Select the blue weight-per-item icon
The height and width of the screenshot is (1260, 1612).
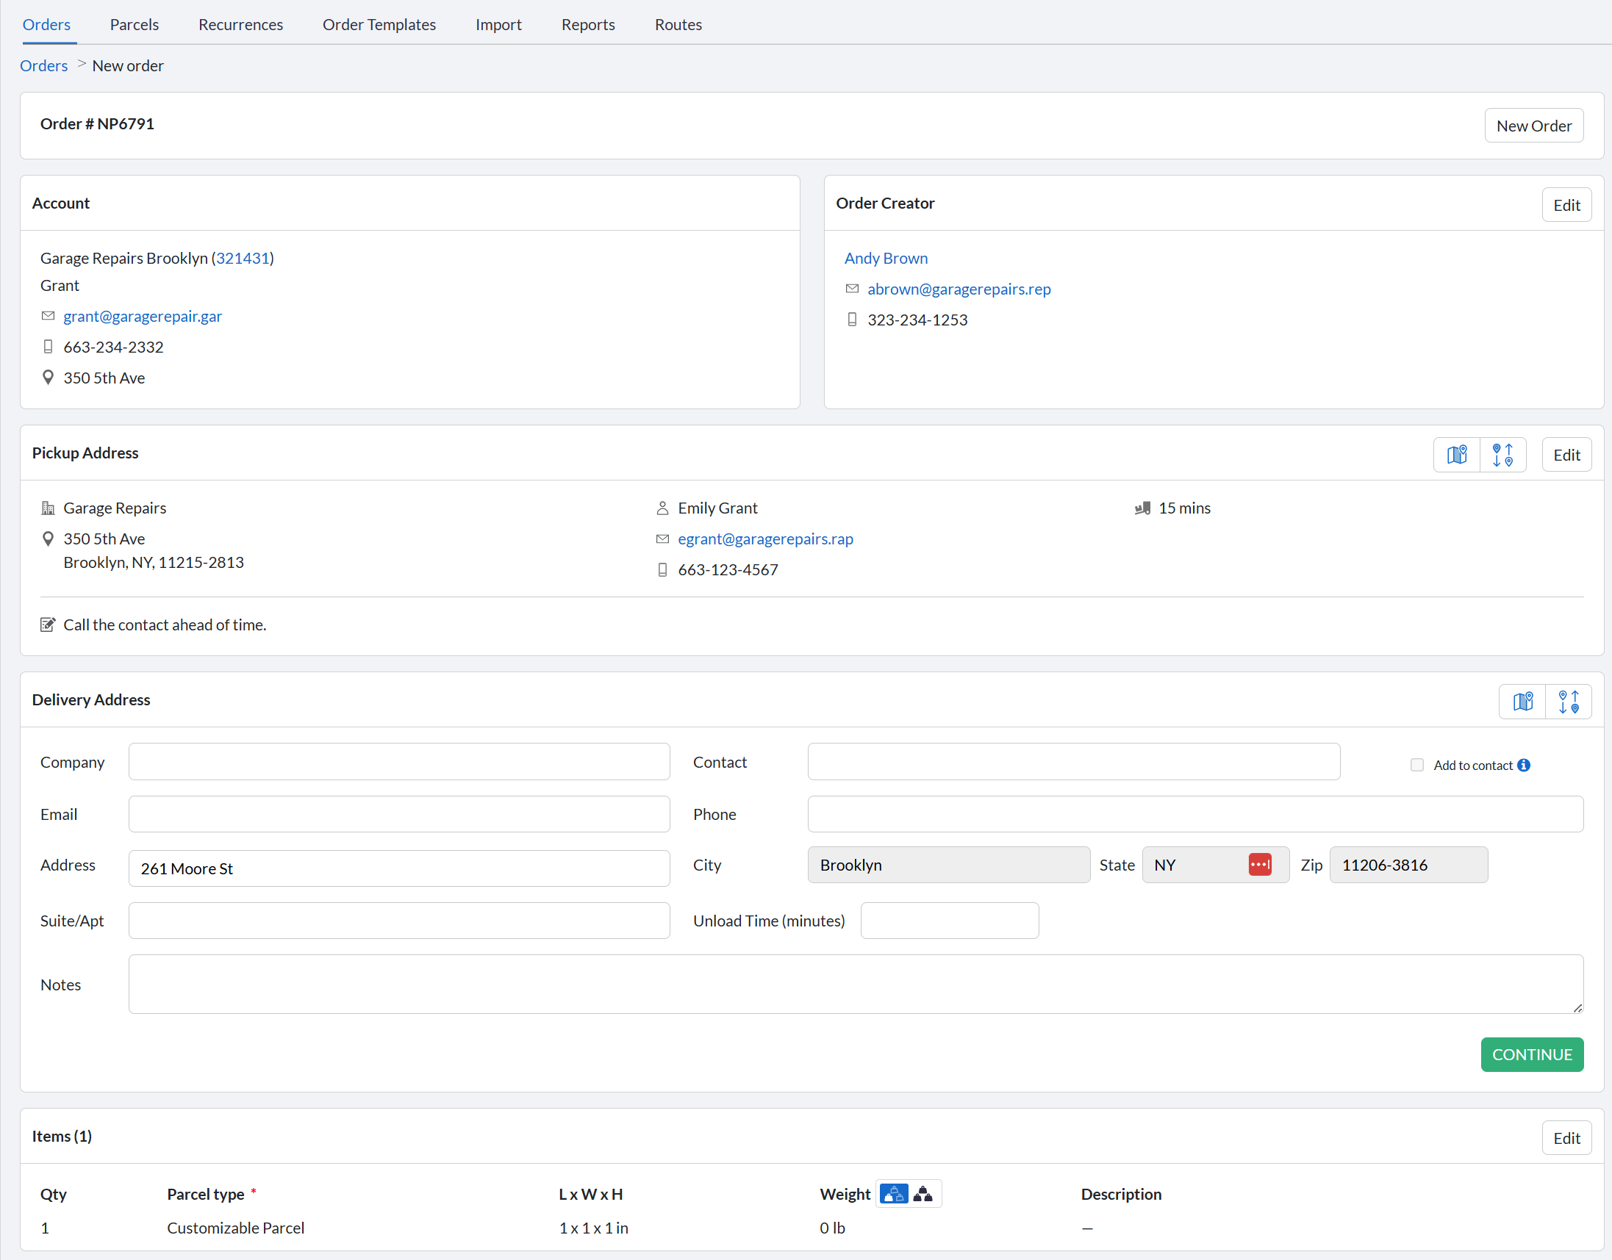[894, 1194]
